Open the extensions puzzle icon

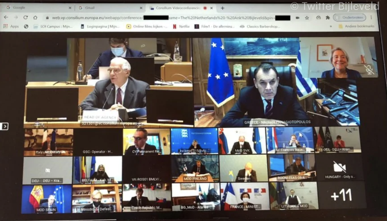(328, 18)
